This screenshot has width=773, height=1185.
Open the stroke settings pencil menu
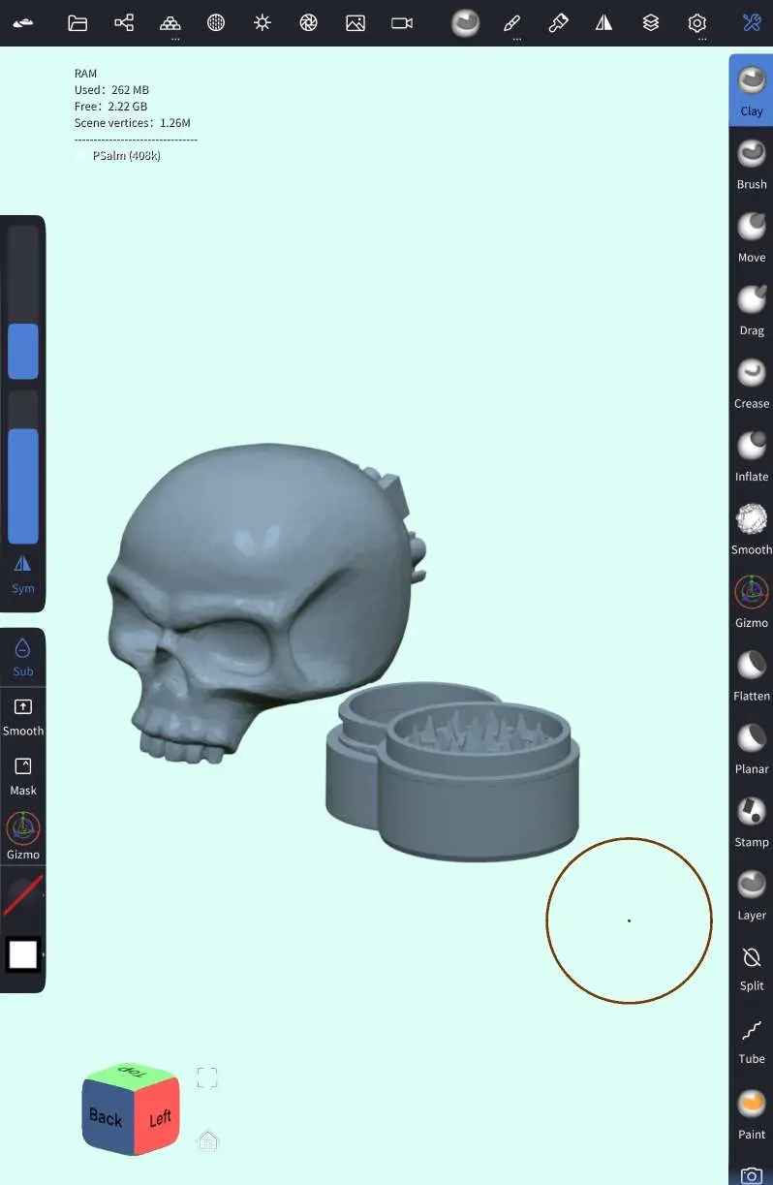(512, 23)
